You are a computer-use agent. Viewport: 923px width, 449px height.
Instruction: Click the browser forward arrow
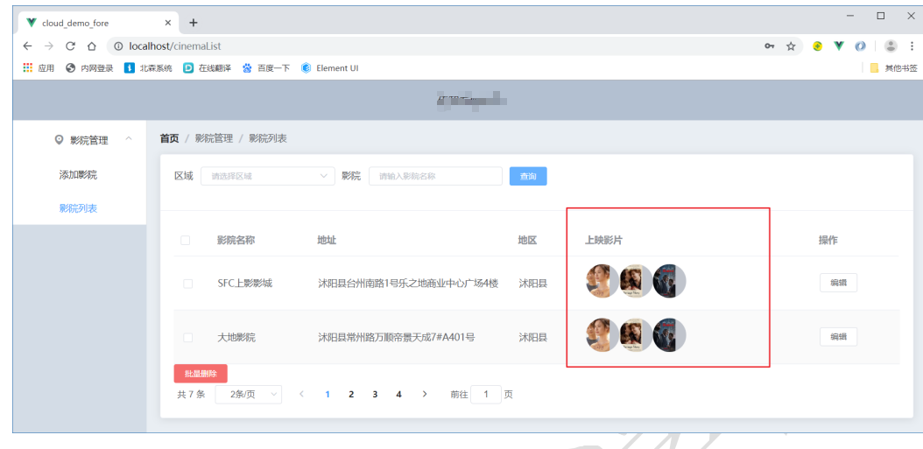[x=49, y=46]
